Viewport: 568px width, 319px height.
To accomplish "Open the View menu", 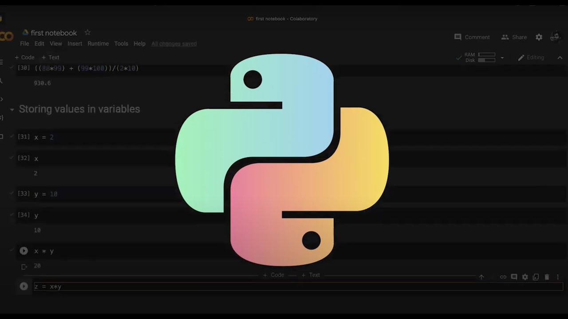I will 56,43.
